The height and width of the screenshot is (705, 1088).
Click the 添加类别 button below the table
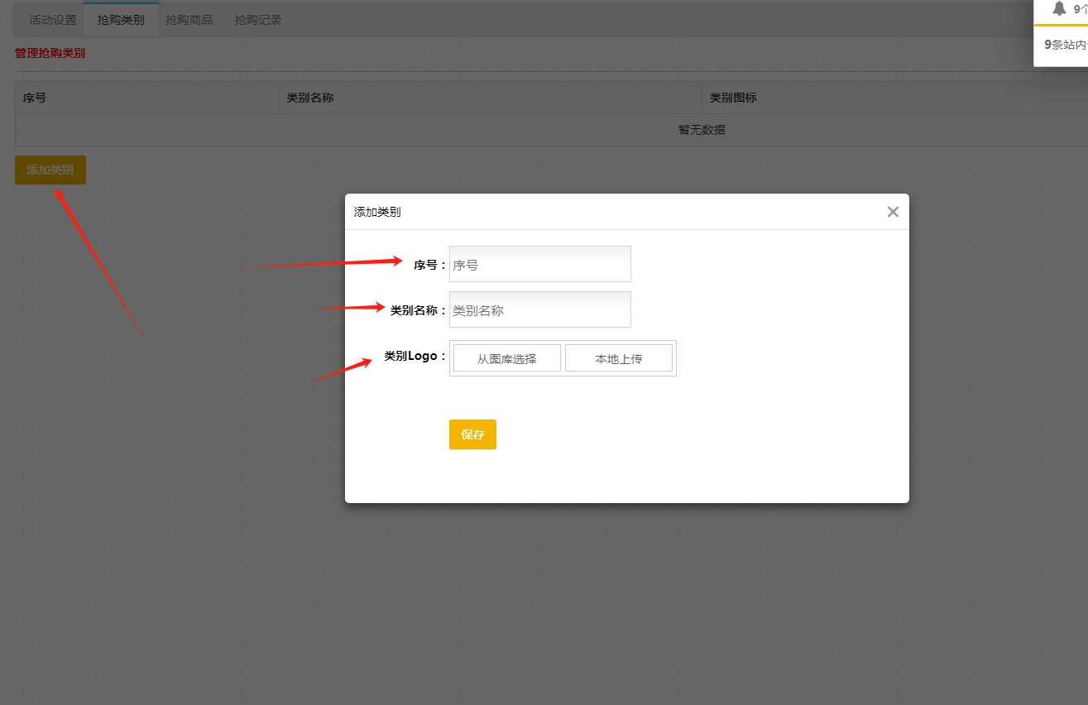[x=50, y=170]
